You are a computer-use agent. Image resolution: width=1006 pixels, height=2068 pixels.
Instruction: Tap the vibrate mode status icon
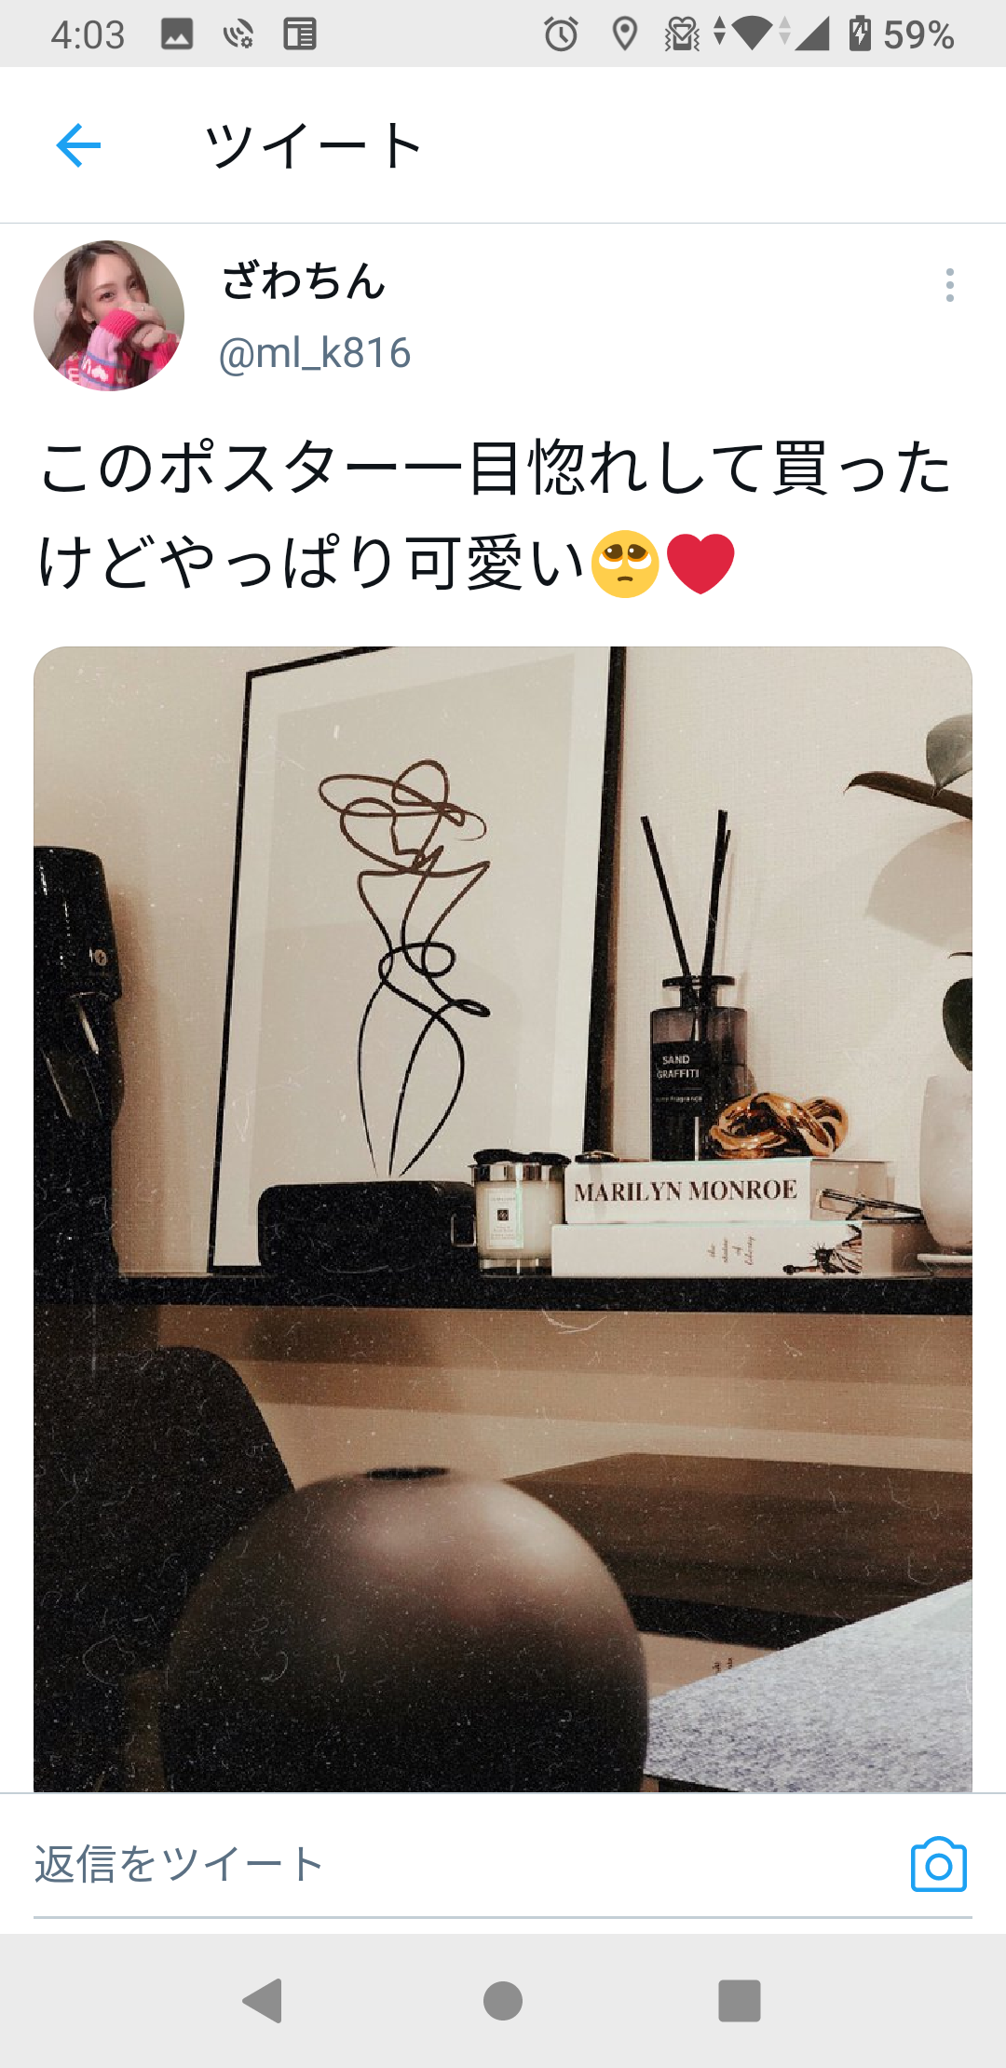click(682, 34)
